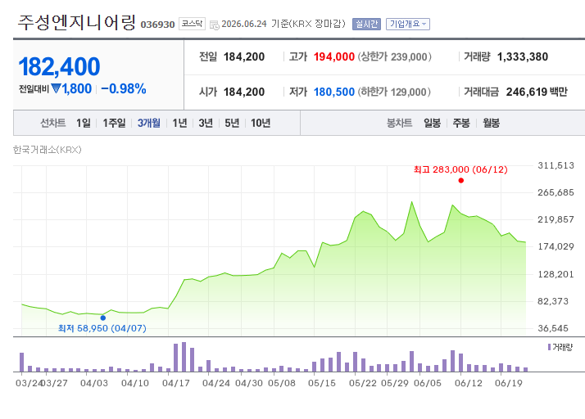
Task: Open the 기업개요 dropdown
Action: pyautogui.click(x=408, y=25)
